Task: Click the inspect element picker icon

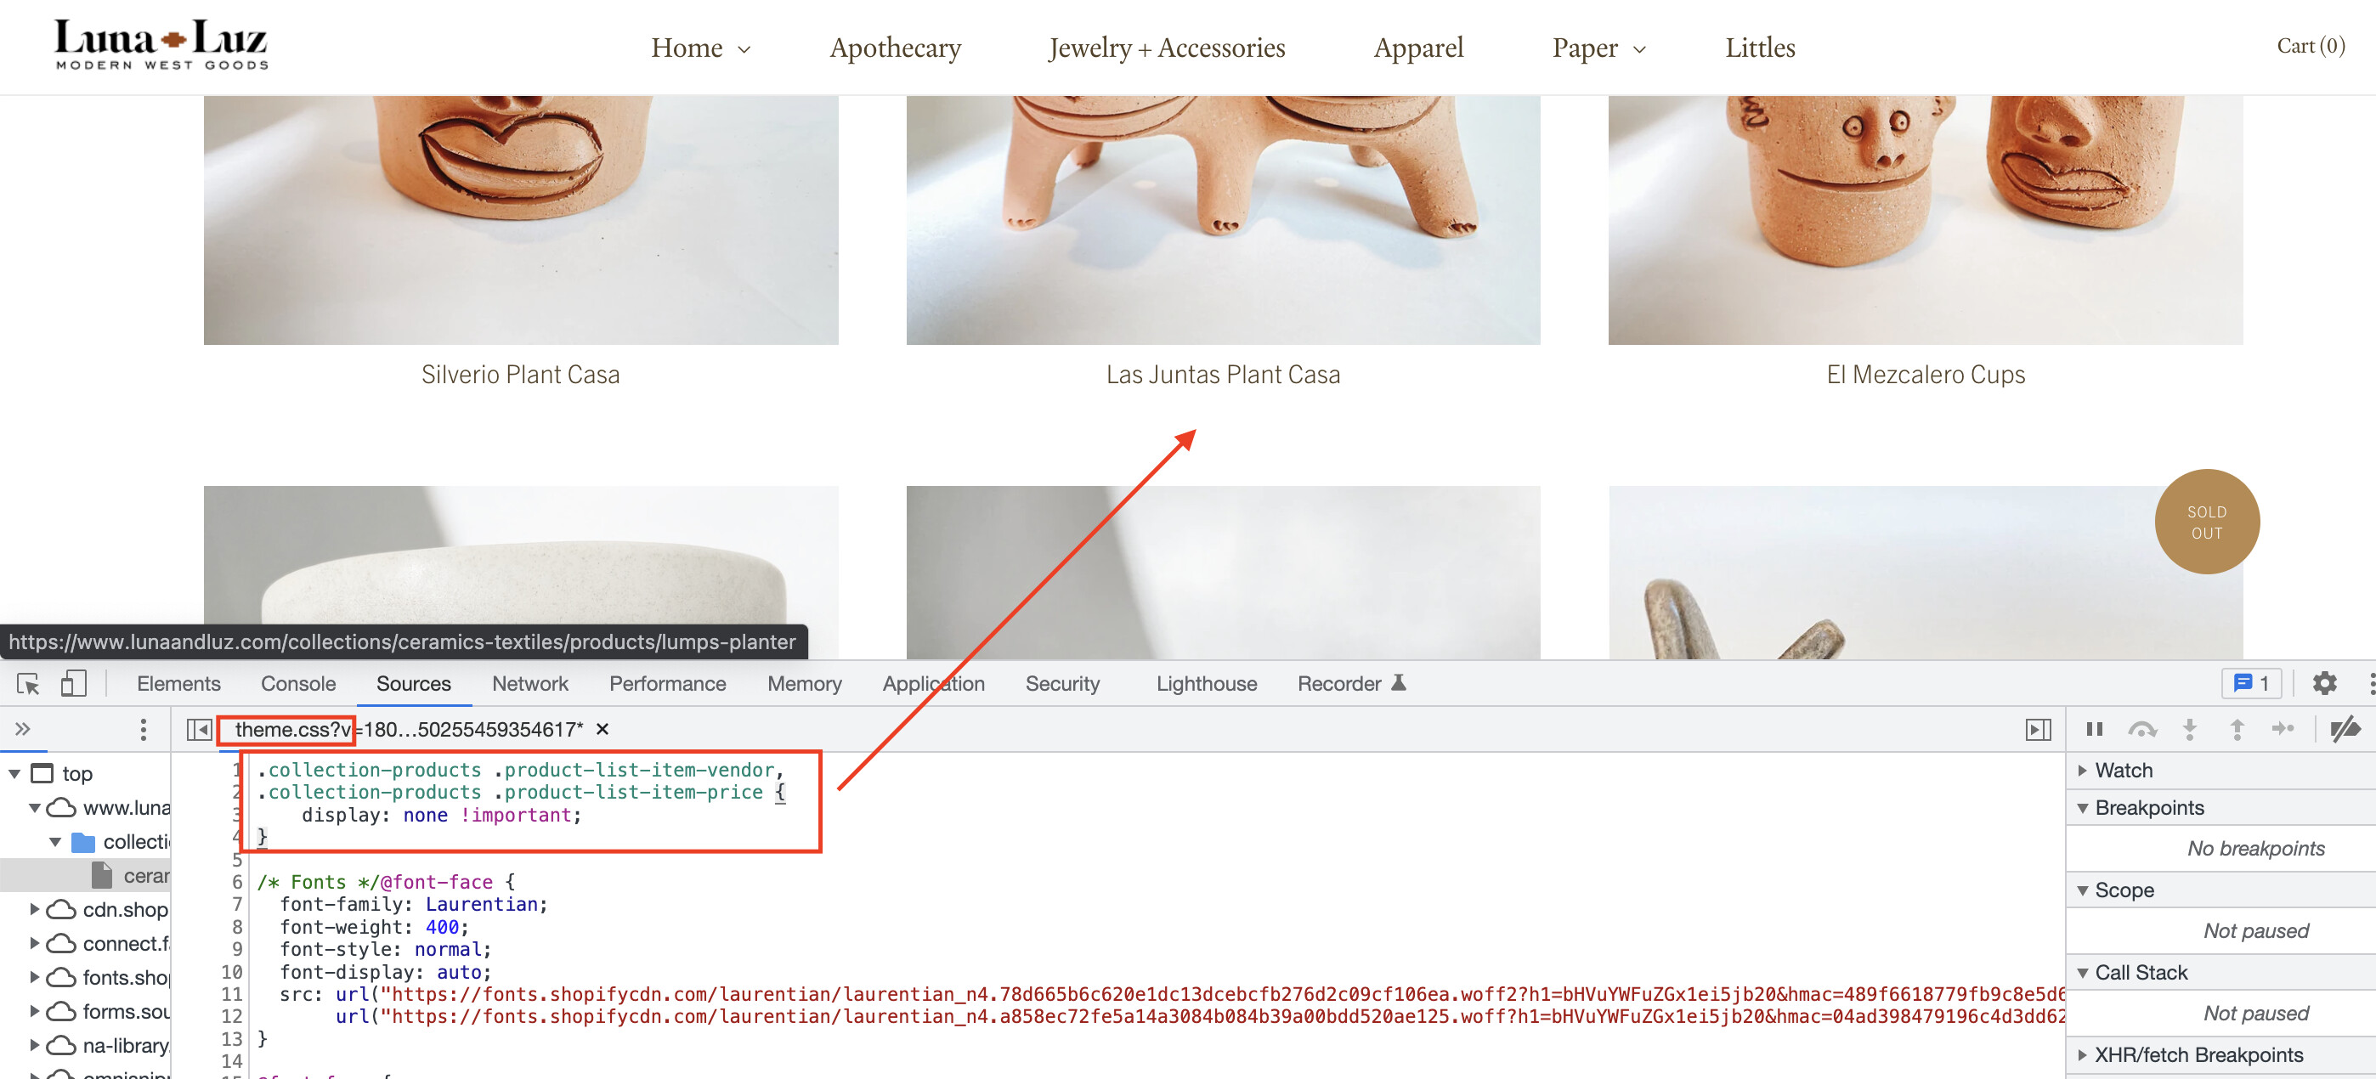Action: coord(28,683)
